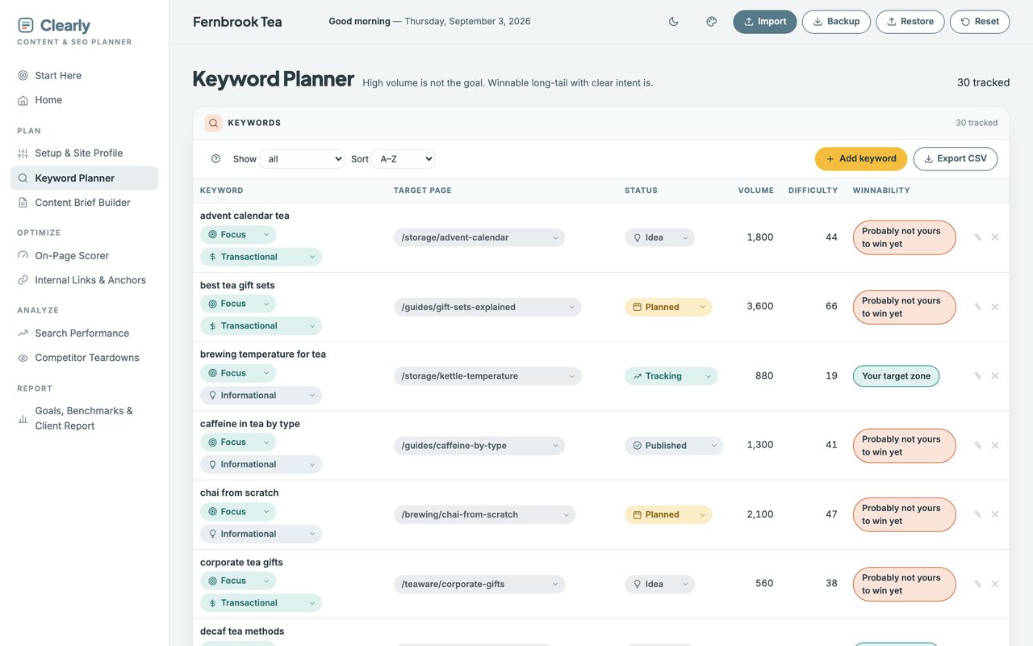Click the Winnability column header
1033x646 pixels.
[881, 191]
